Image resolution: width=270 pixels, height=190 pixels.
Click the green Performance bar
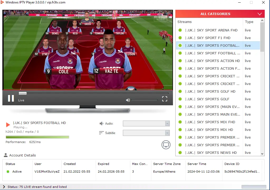(x=37, y=137)
